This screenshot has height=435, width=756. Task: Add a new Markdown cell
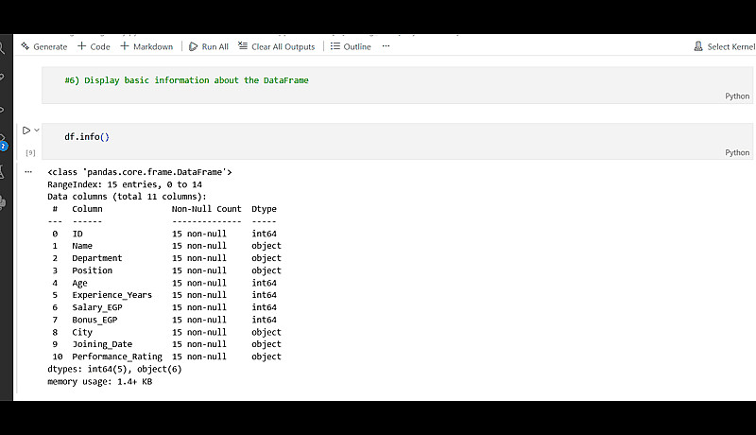pos(146,46)
